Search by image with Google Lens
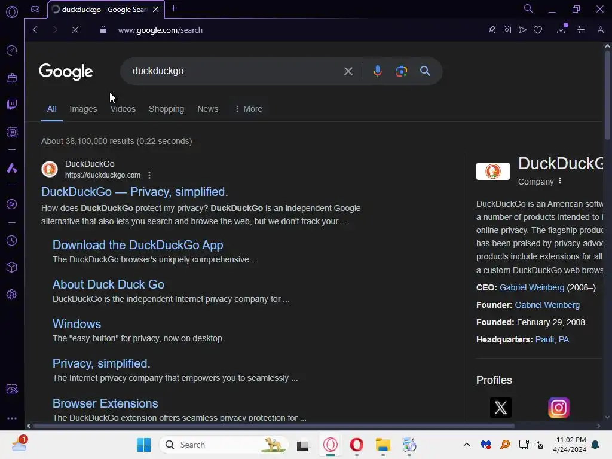 (x=401, y=71)
